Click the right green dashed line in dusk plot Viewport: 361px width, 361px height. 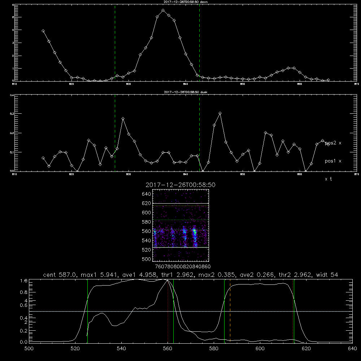pyautogui.click(x=199, y=133)
